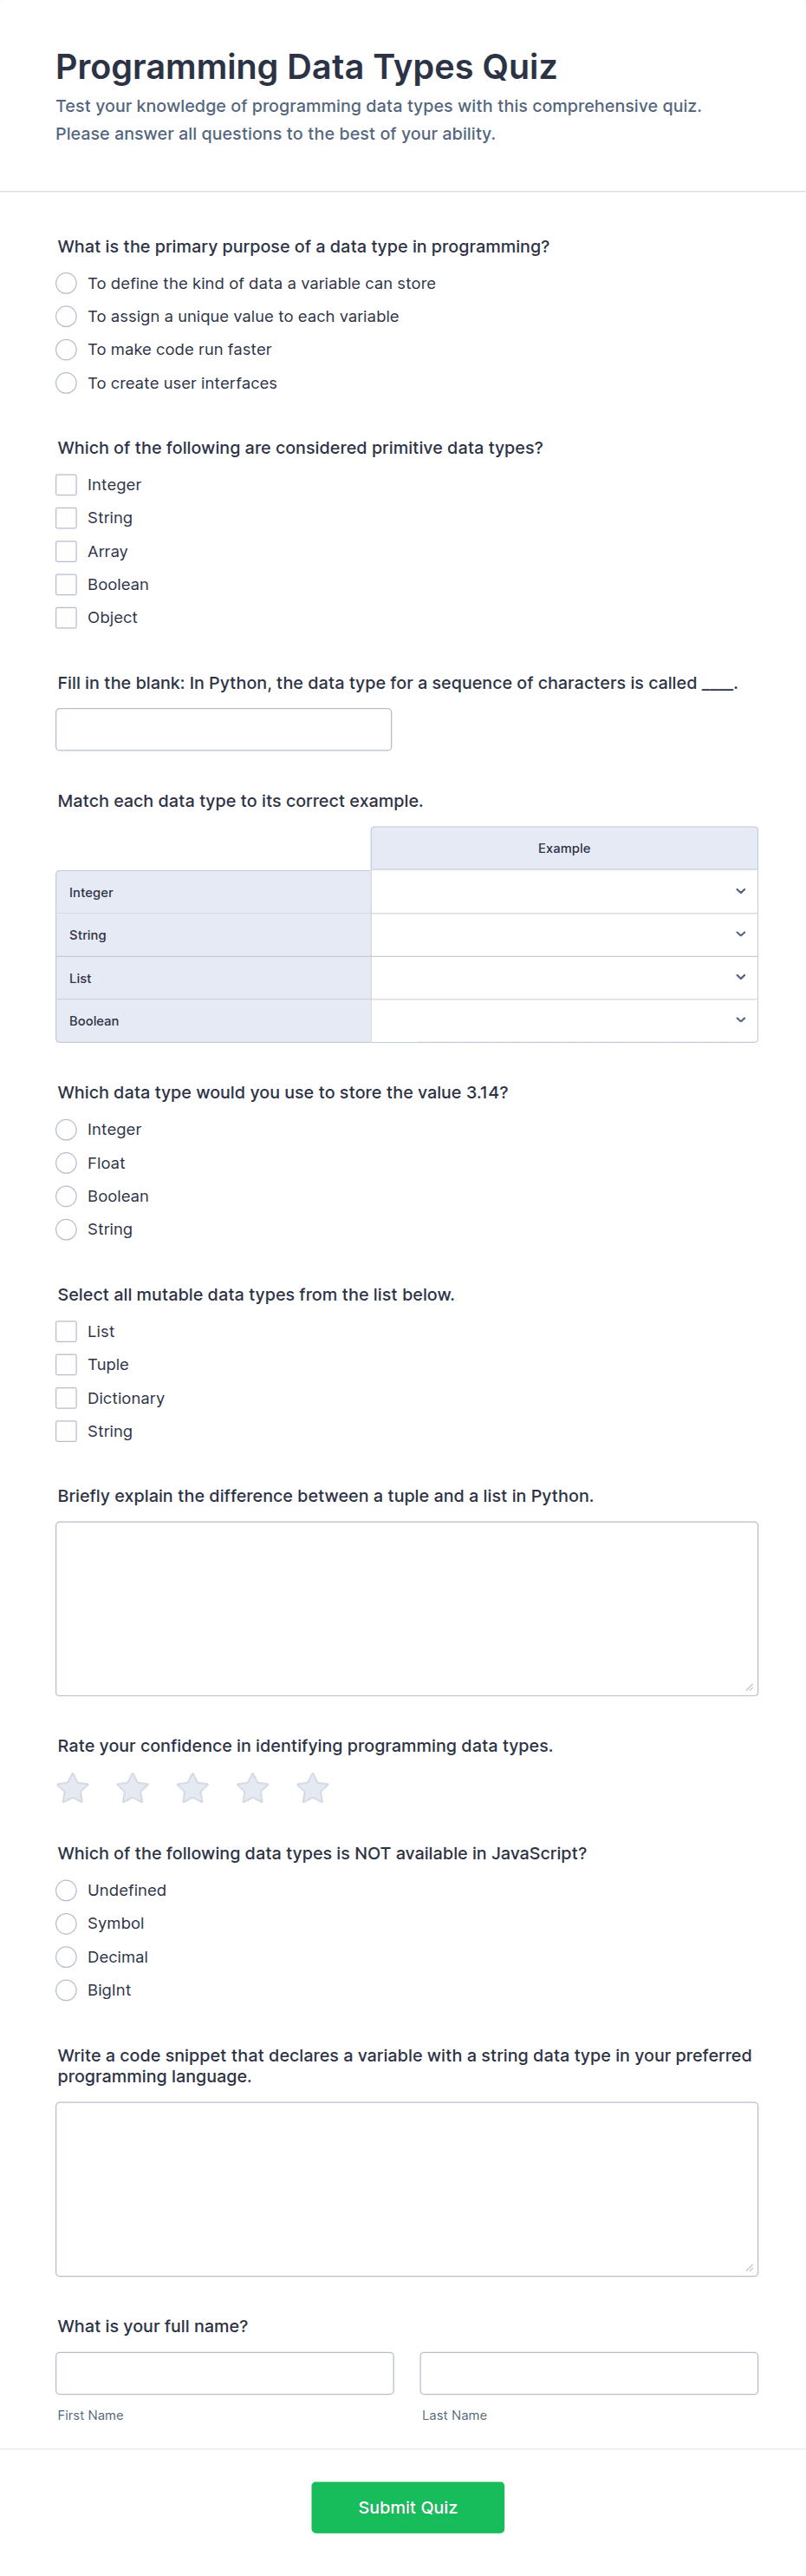Open the example dropdown for String
This screenshot has width=806, height=2576.
(564, 934)
